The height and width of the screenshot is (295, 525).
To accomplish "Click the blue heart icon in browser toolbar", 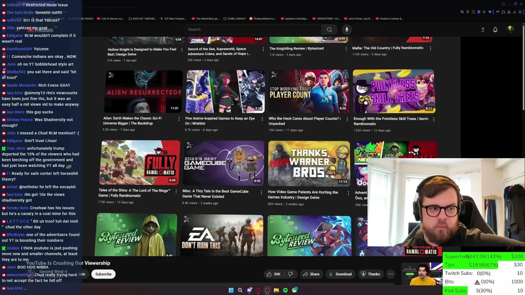I will pos(489,12).
